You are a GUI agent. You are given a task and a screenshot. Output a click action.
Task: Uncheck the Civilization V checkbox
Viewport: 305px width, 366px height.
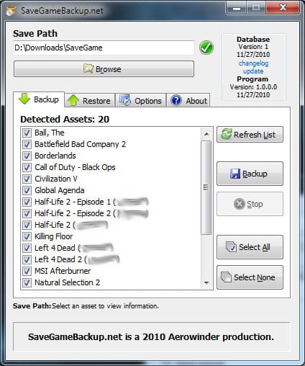tap(27, 179)
